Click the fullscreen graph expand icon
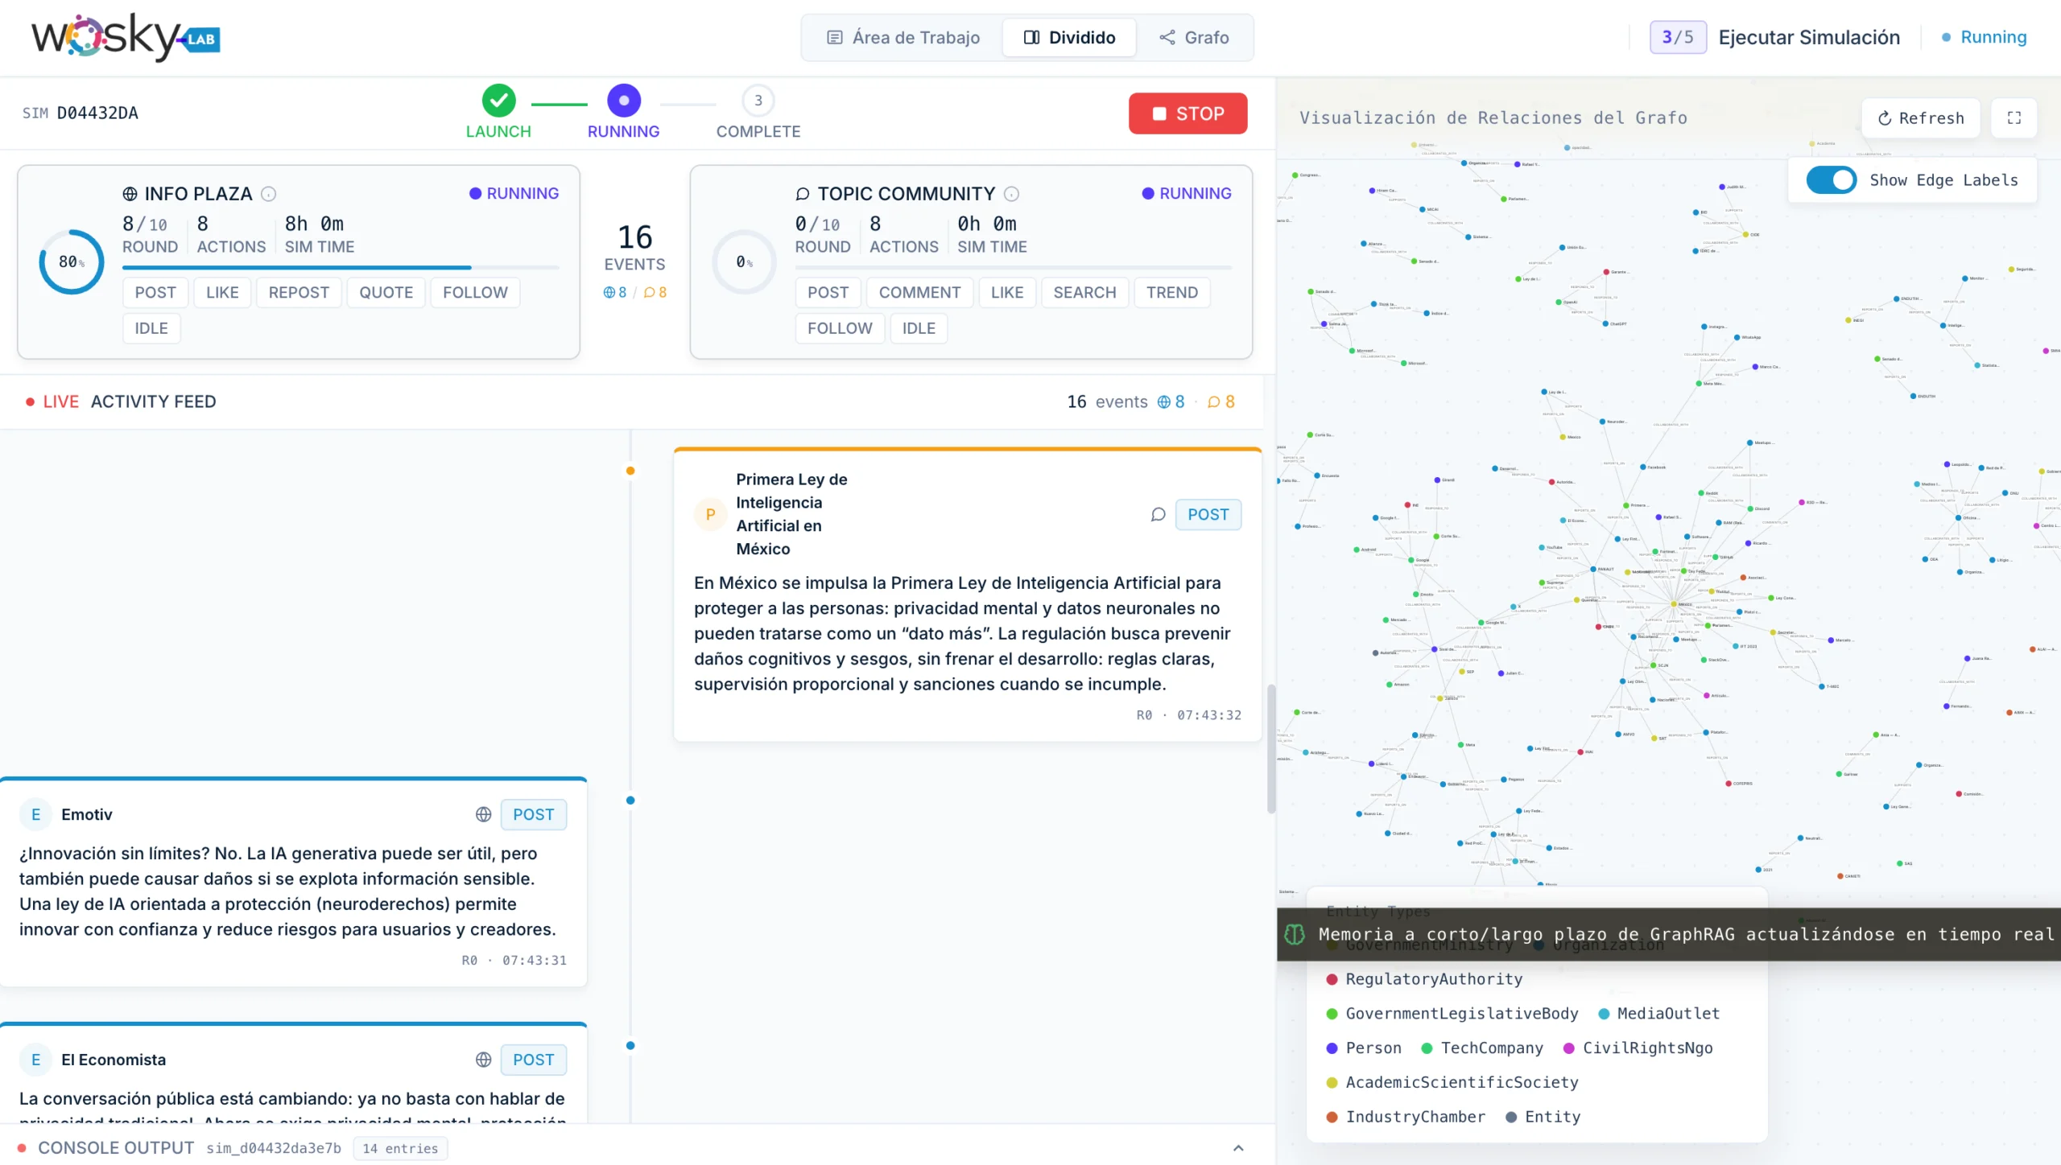The width and height of the screenshot is (2061, 1165). [2014, 118]
